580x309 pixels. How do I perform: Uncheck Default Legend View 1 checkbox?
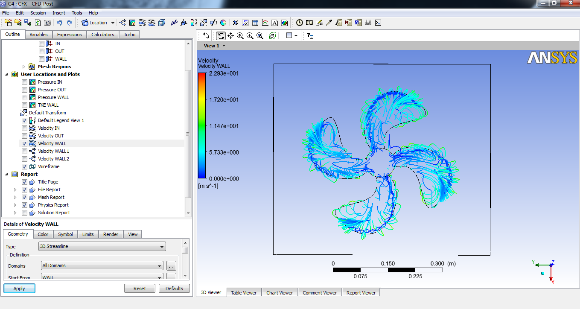(x=25, y=120)
